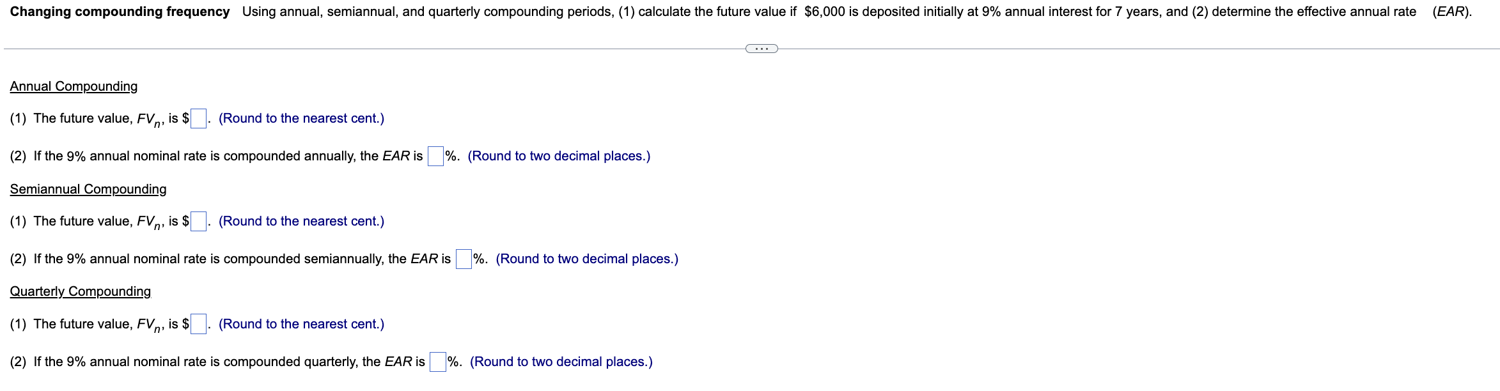The image size is (1500, 391).
Task: Click the Quarterly Compounding future value input box
Action: pyautogui.click(x=199, y=324)
